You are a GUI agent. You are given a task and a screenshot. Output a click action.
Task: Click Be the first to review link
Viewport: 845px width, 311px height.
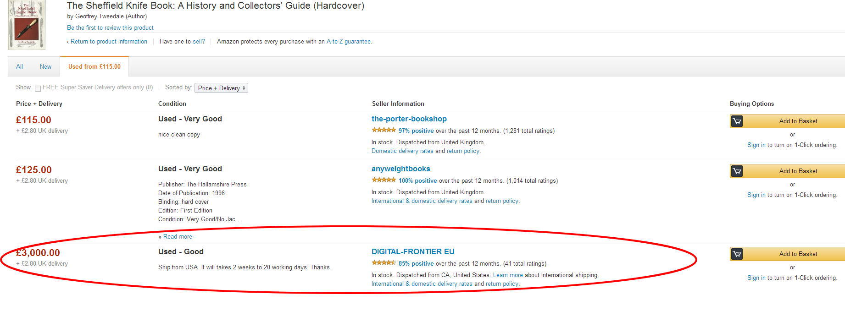point(110,28)
